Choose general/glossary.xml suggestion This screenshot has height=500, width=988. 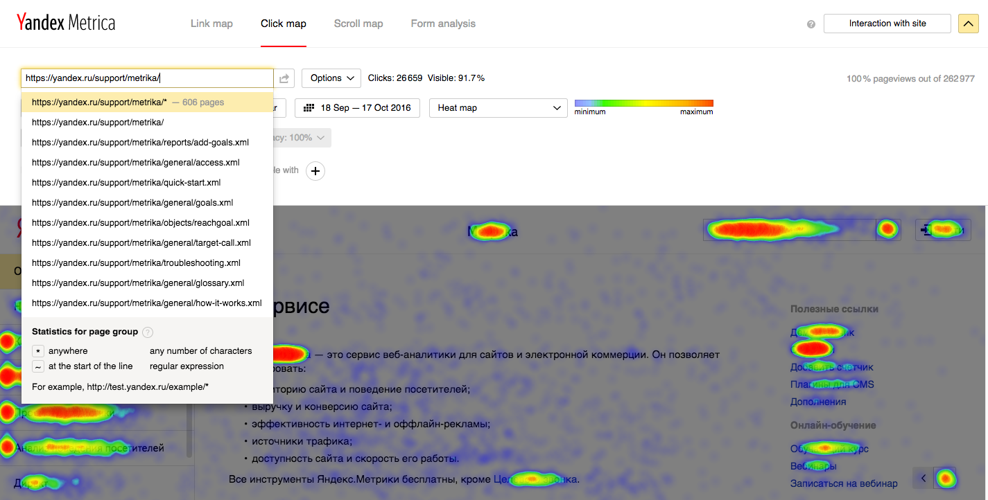coord(147,283)
